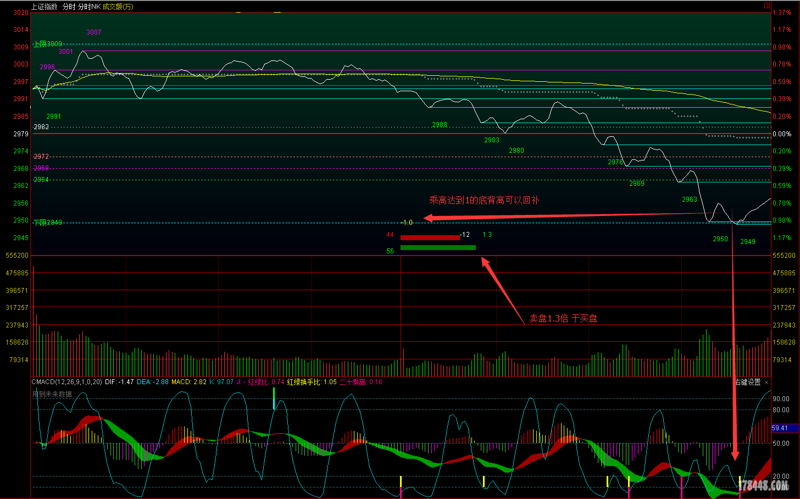Click the green 2969 price label
This screenshot has height=499, width=800.
637,184
